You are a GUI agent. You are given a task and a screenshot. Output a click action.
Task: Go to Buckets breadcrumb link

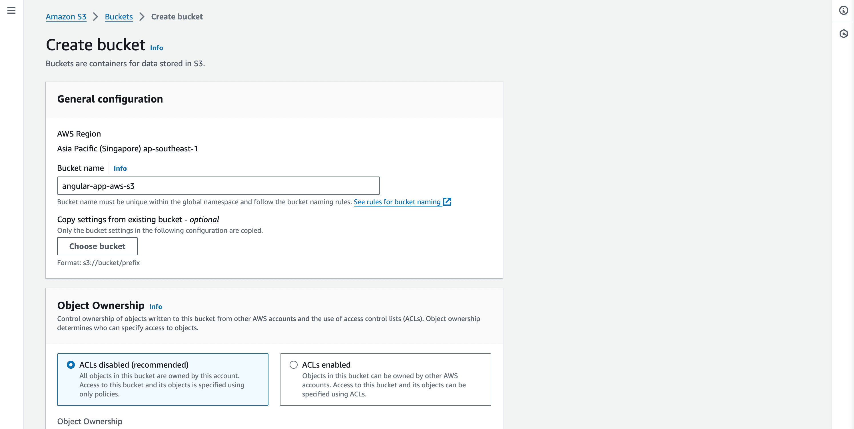click(119, 17)
